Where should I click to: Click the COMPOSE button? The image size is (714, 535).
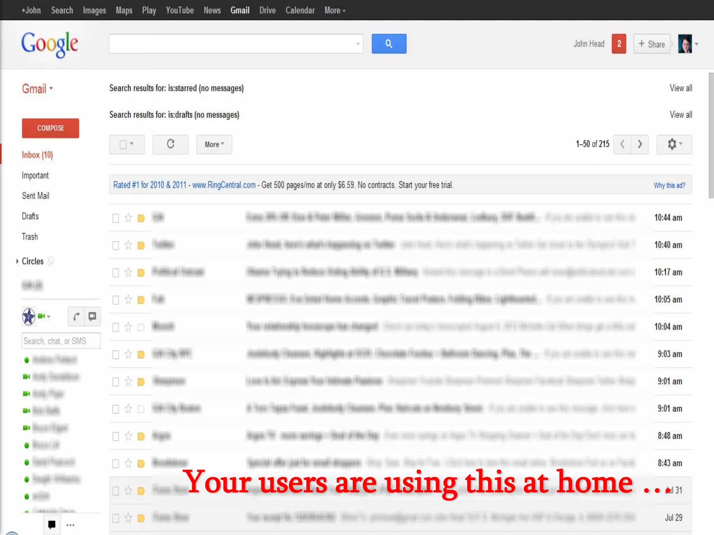point(51,128)
